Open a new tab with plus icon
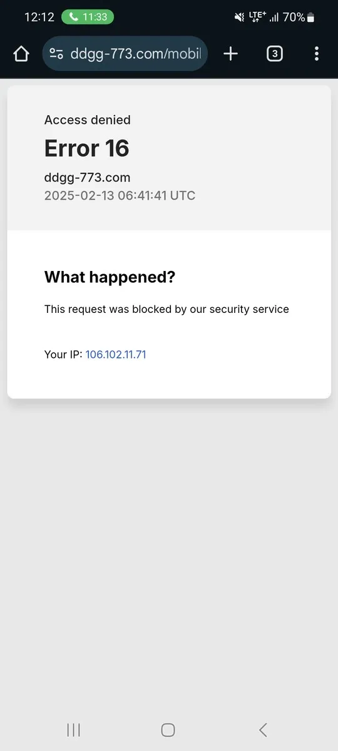Screen dimensions: 338x751 point(231,54)
